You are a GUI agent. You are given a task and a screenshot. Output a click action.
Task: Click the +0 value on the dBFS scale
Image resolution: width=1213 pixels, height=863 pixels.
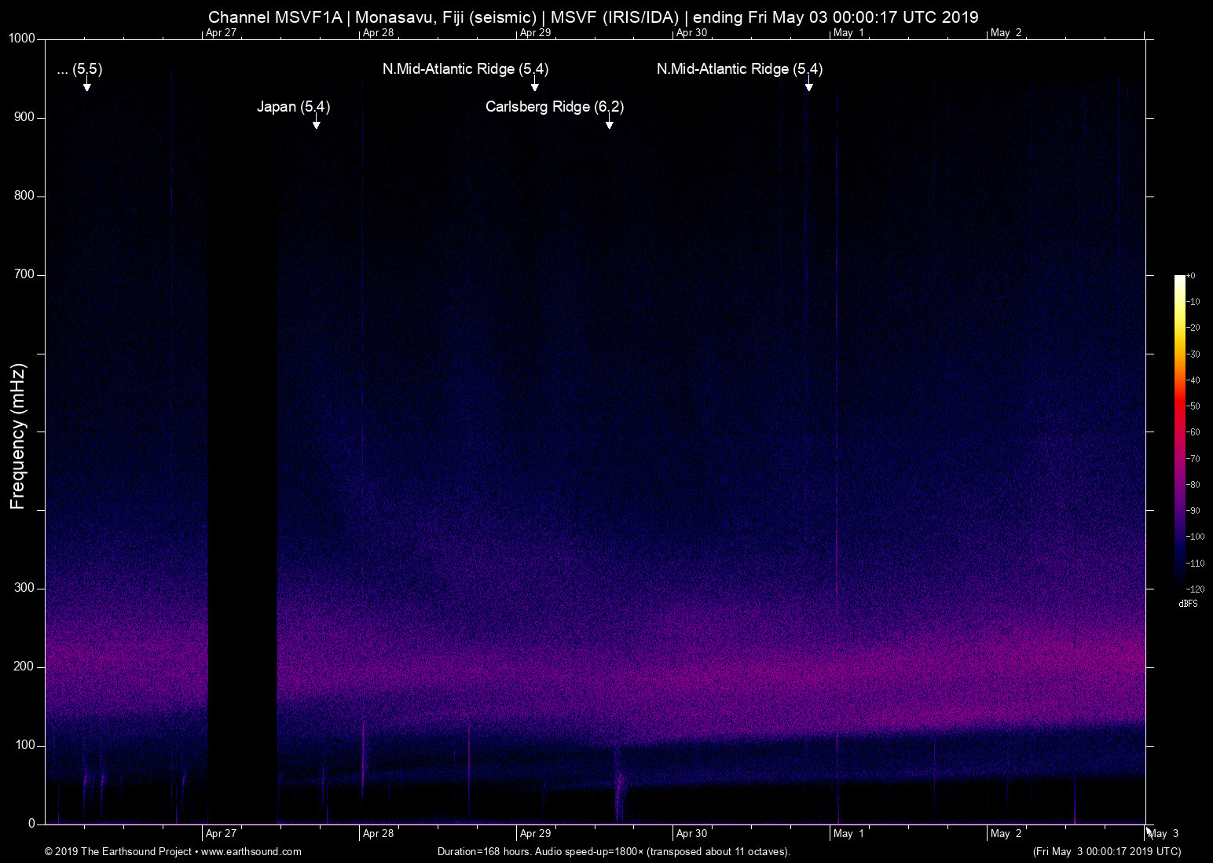tap(1191, 276)
